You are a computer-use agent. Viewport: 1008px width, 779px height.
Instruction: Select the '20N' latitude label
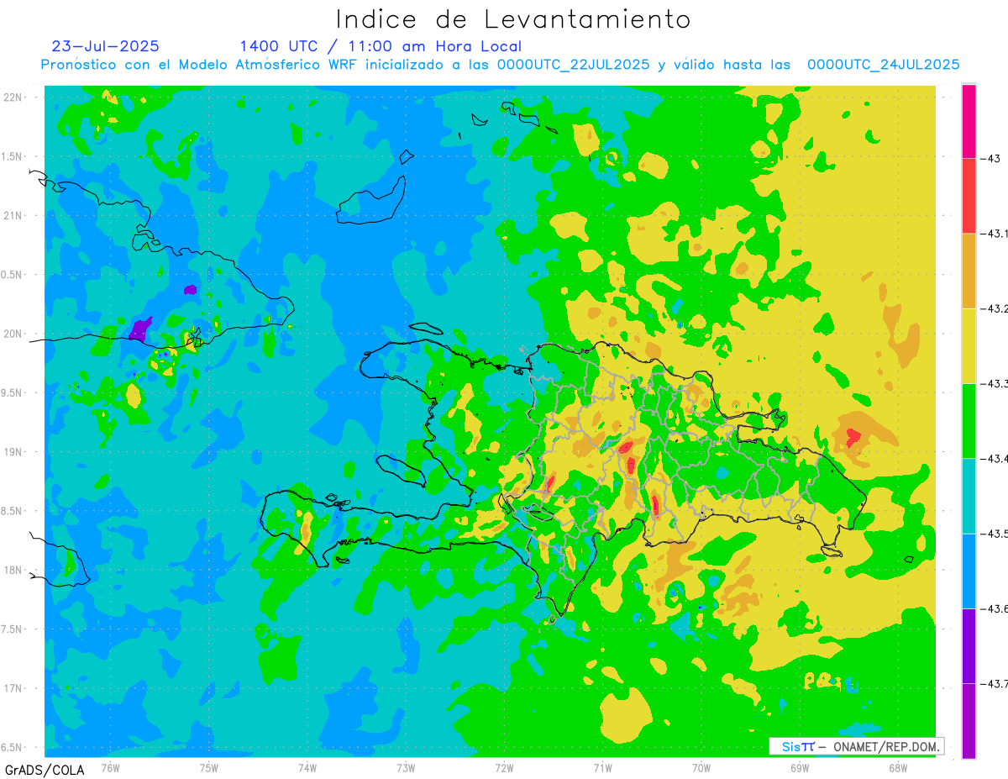pyautogui.click(x=13, y=334)
